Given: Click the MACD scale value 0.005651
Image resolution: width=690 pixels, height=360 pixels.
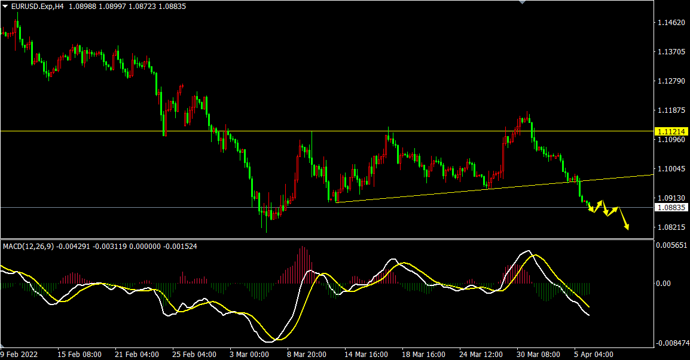Looking at the screenshot, I should [672, 245].
